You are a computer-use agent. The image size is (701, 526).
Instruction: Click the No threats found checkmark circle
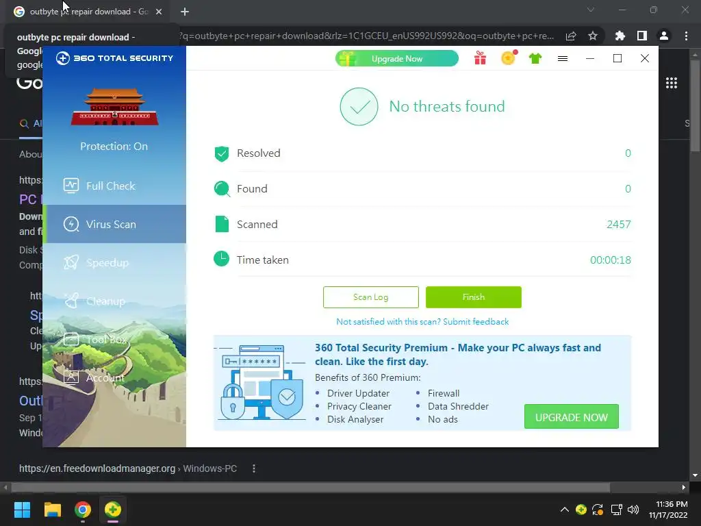click(359, 106)
